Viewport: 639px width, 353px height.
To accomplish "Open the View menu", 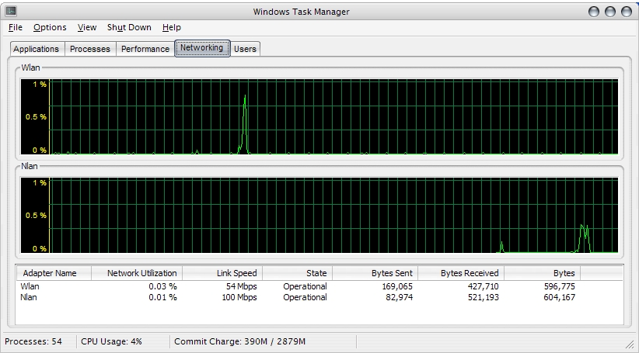I will click(x=87, y=27).
